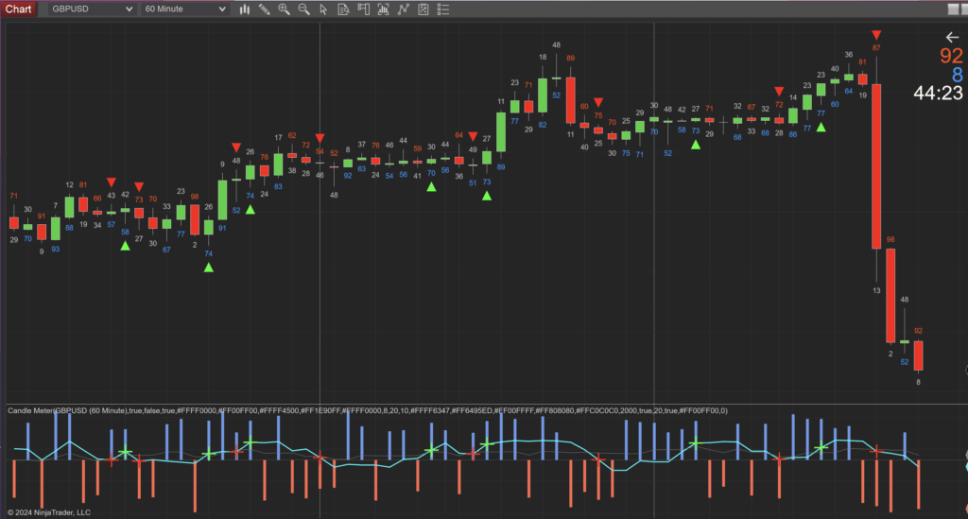Open the chart Properties list icon
The height and width of the screenshot is (519, 968).
click(443, 9)
